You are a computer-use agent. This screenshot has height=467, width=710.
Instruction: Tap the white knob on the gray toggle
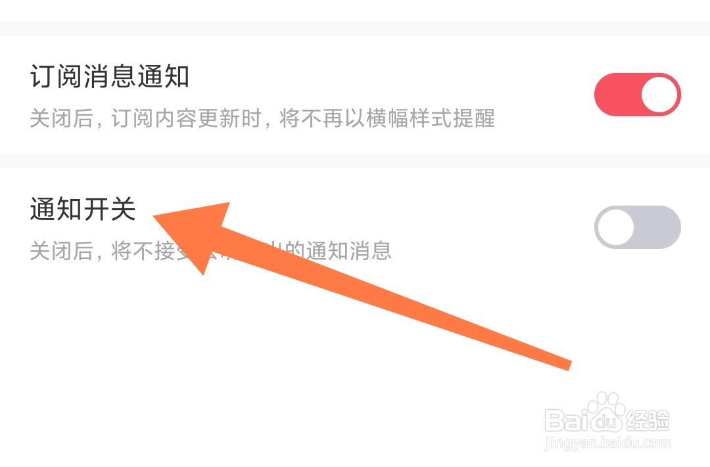coord(616,227)
